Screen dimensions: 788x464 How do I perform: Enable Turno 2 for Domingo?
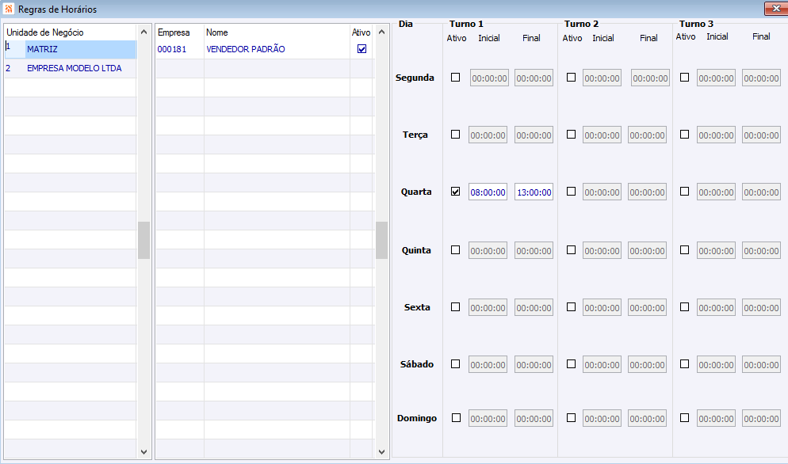[571, 418]
